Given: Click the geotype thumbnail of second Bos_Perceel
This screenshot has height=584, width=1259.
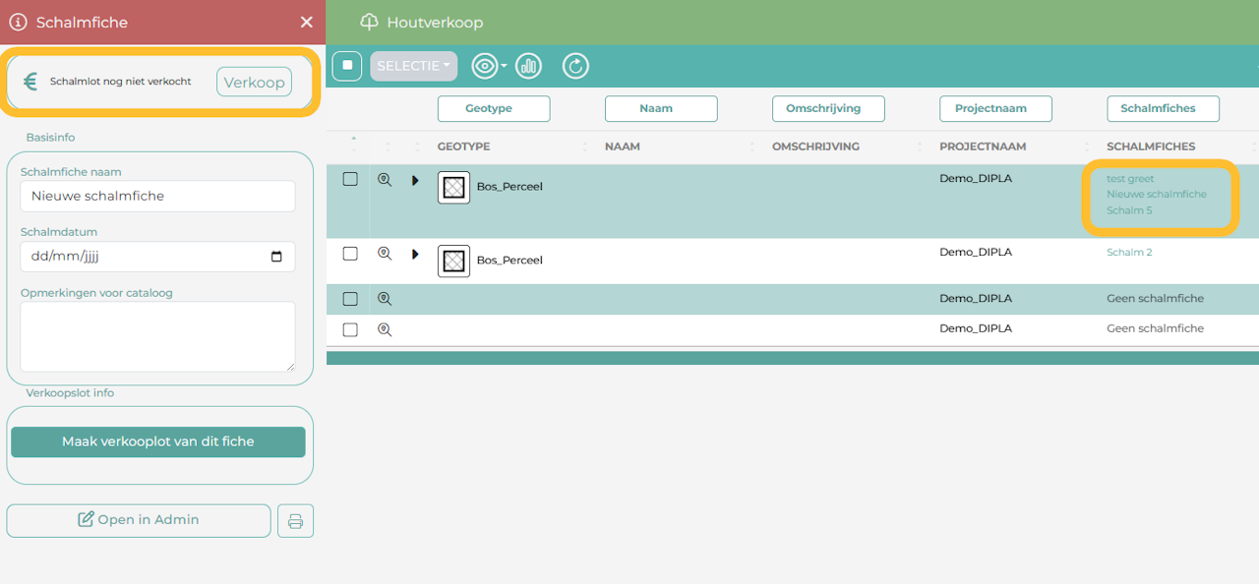Looking at the screenshot, I should pos(453,261).
